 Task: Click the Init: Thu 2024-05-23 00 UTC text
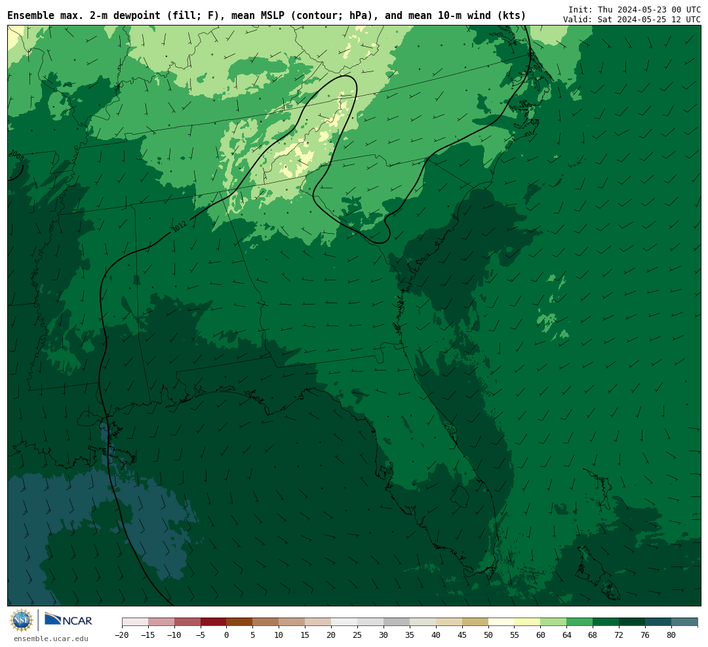click(x=635, y=9)
